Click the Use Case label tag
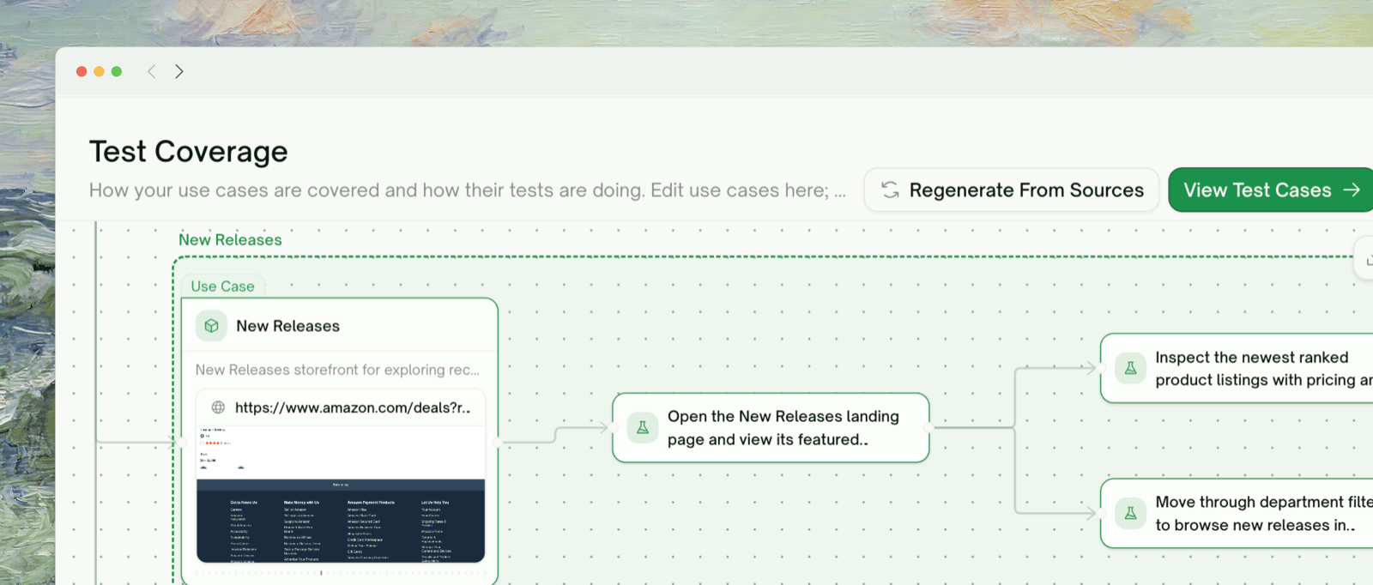This screenshot has height=585, width=1373. click(223, 286)
